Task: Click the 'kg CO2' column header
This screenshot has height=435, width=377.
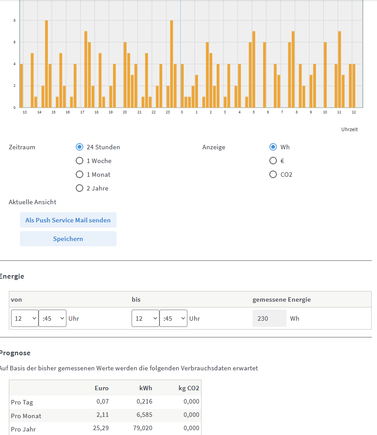Action: [x=189, y=388]
